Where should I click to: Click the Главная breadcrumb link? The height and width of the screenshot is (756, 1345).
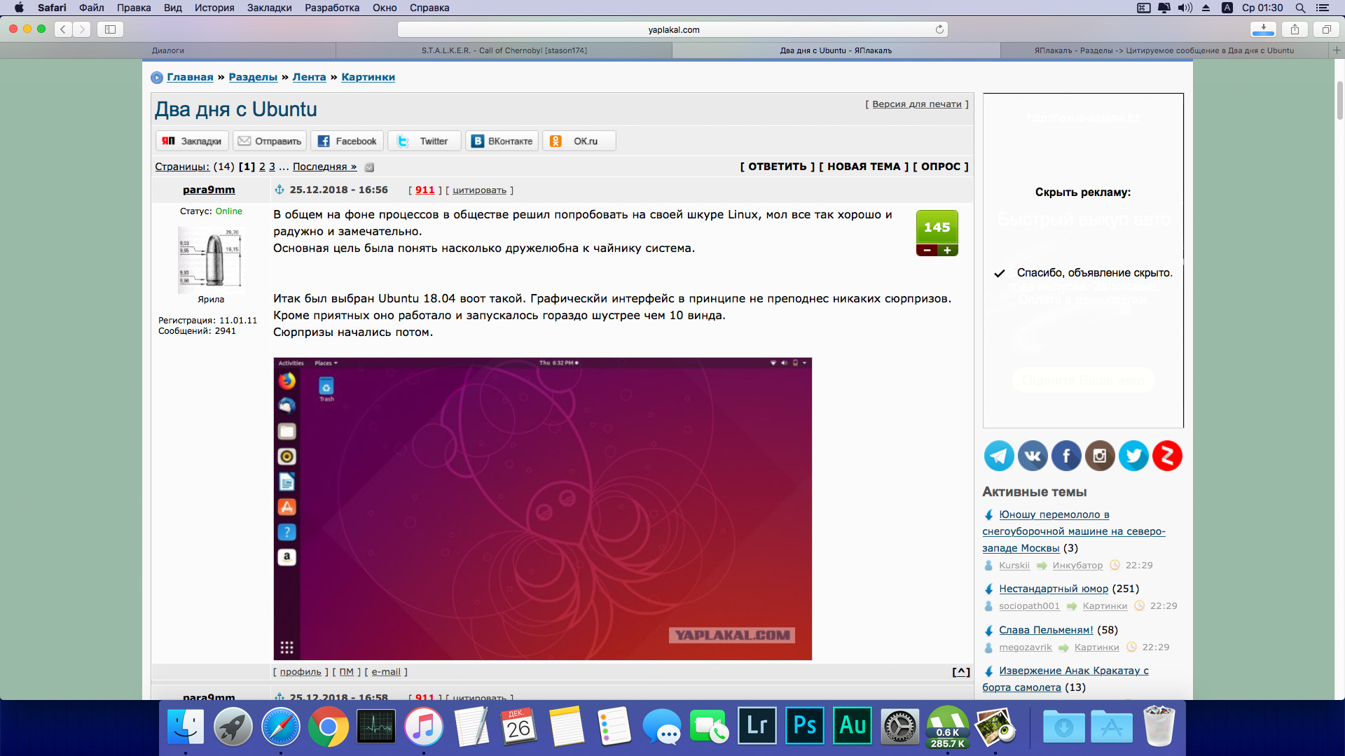pos(190,77)
